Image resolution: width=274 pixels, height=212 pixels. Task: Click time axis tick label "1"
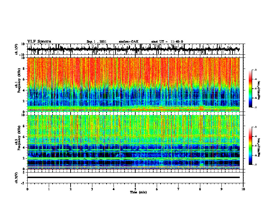pyautogui.click(x=49, y=189)
